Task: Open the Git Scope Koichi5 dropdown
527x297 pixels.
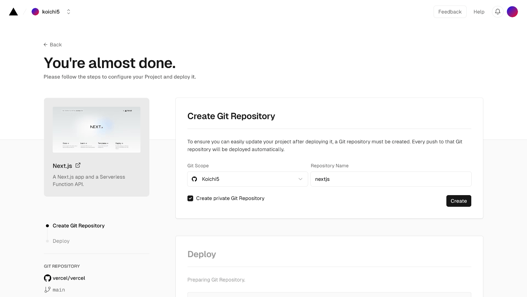Action: click(x=248, y=179)
